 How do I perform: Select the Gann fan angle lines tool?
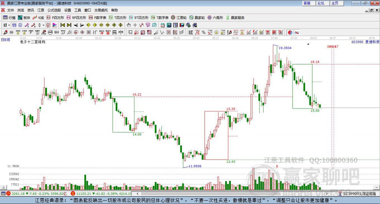pos(137,32)
